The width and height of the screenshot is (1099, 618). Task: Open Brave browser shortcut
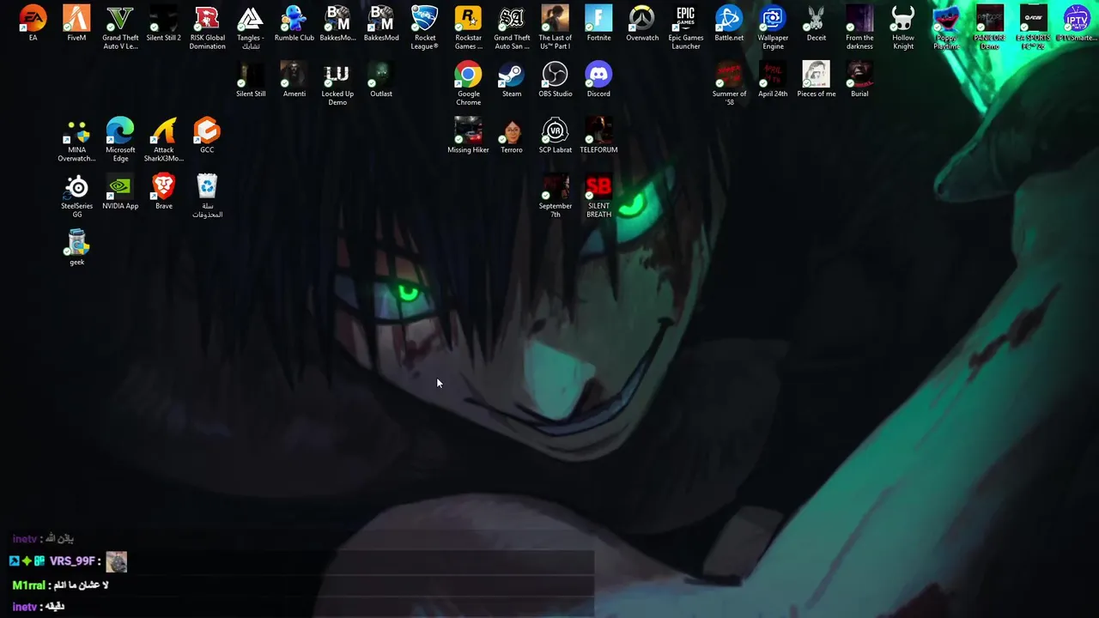[x=163, y=187]
